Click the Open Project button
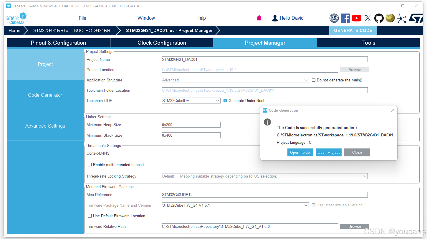This screenshot has height=239, width=427. [329, 152]
